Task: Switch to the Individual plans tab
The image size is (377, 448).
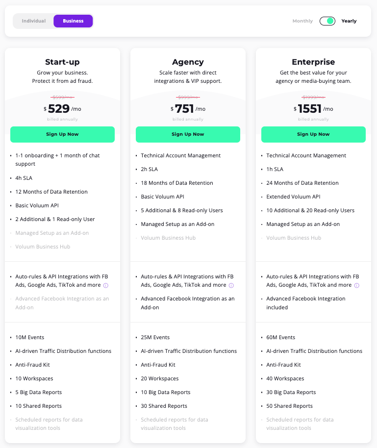Action: (x=34, y=22)
